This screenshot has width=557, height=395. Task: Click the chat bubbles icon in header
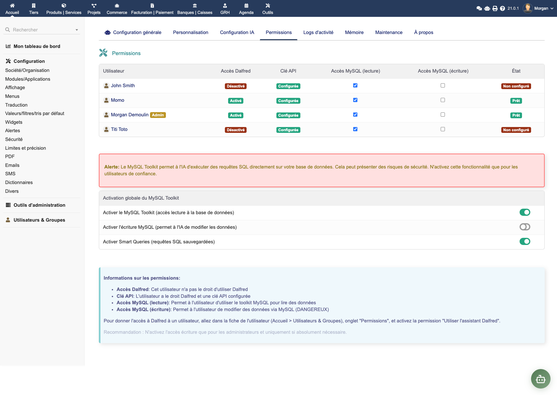[479, 8]
